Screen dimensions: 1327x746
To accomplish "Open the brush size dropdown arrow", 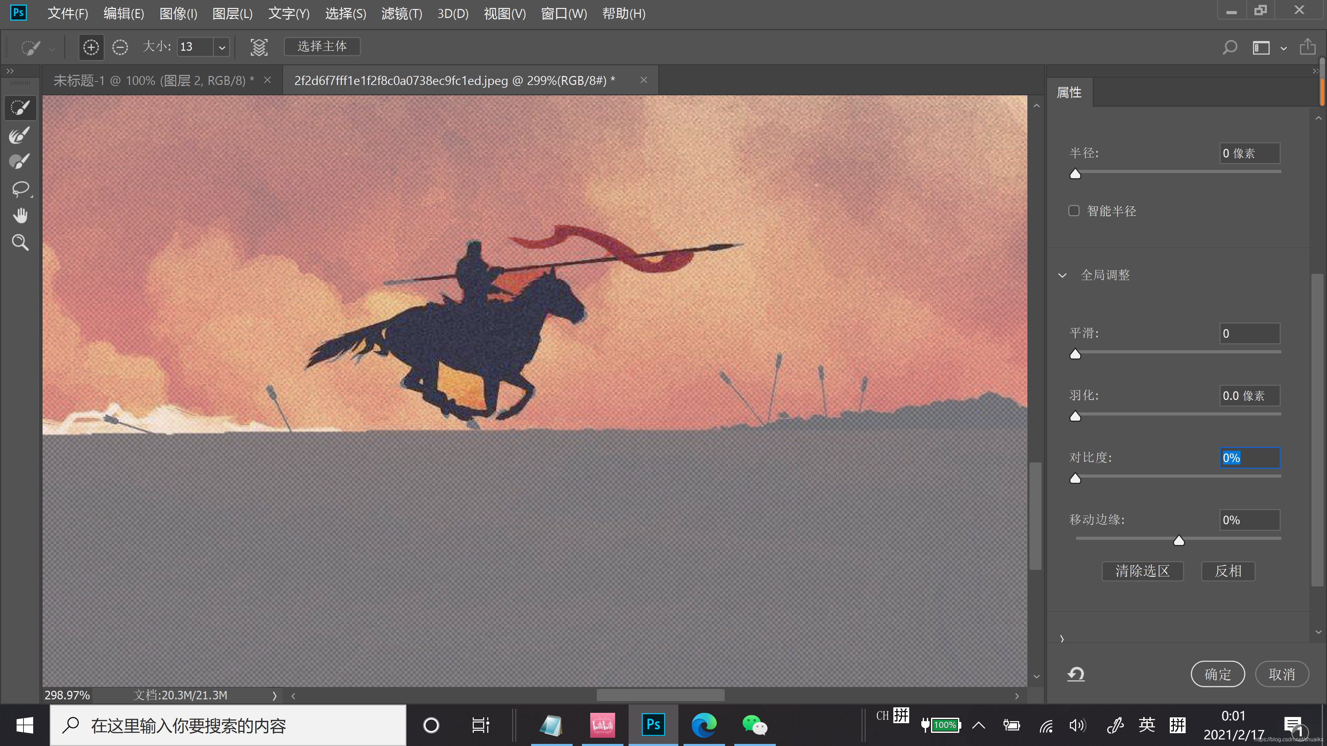I will click(222, 47).
